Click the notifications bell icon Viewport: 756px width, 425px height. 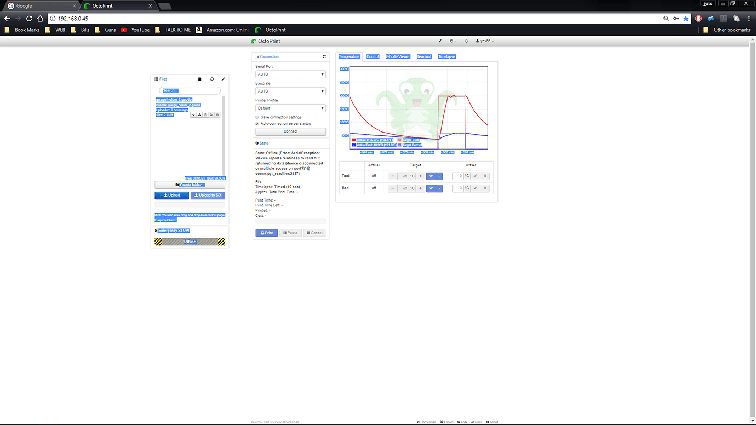pyautogui.click(x=466, y=41)
